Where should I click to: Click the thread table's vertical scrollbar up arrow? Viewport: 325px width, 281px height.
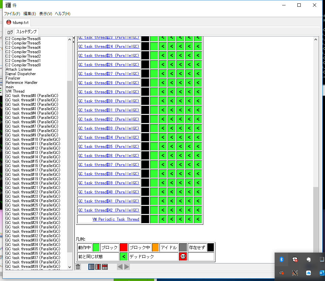316,39
